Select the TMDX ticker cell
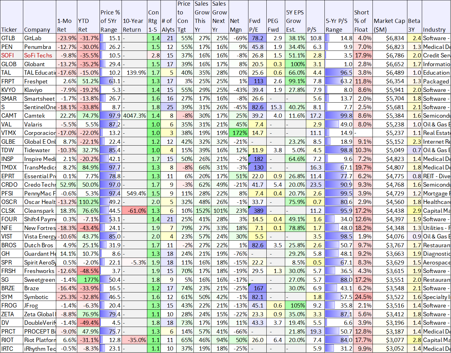Screen dimensions: 451x353 [x=12, y=168]
